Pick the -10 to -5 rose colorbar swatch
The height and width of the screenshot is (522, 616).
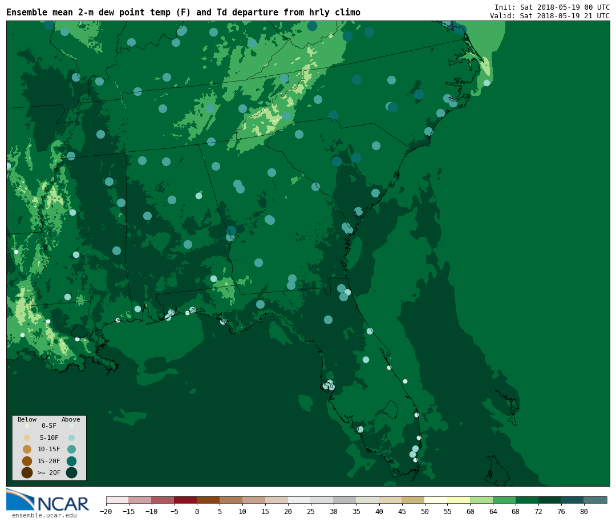163,500
